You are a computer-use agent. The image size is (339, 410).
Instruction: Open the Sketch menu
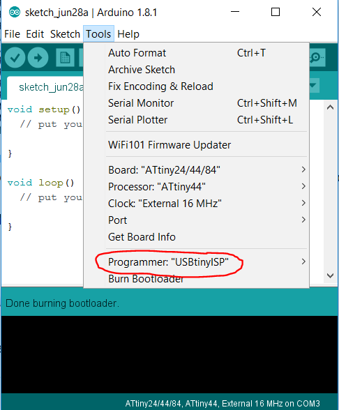coord(65,34)
